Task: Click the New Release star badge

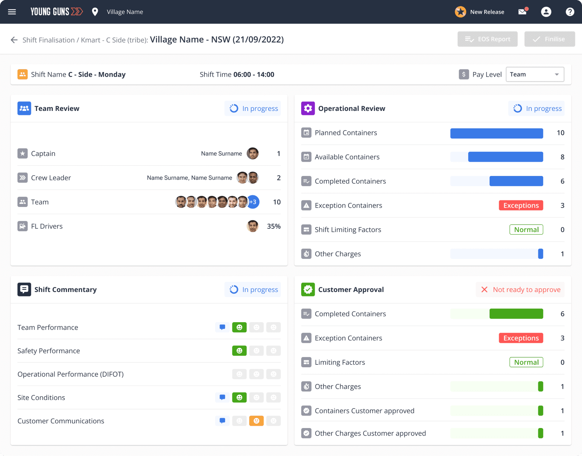Action: [x=461, y=12]
